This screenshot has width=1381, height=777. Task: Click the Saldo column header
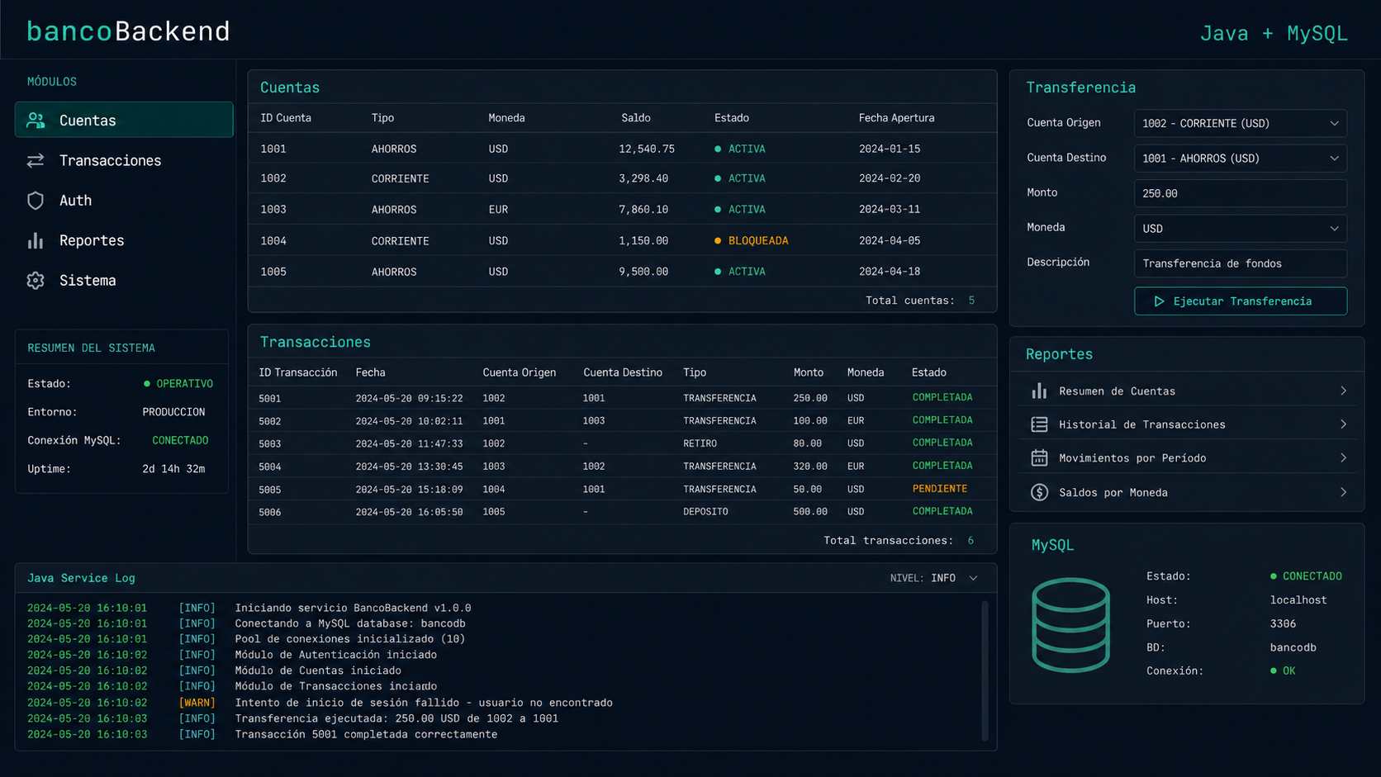[636, 118]
